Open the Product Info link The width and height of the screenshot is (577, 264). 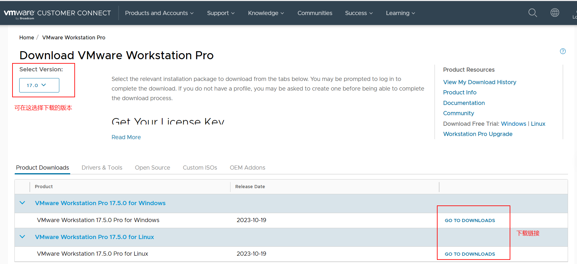460,92
